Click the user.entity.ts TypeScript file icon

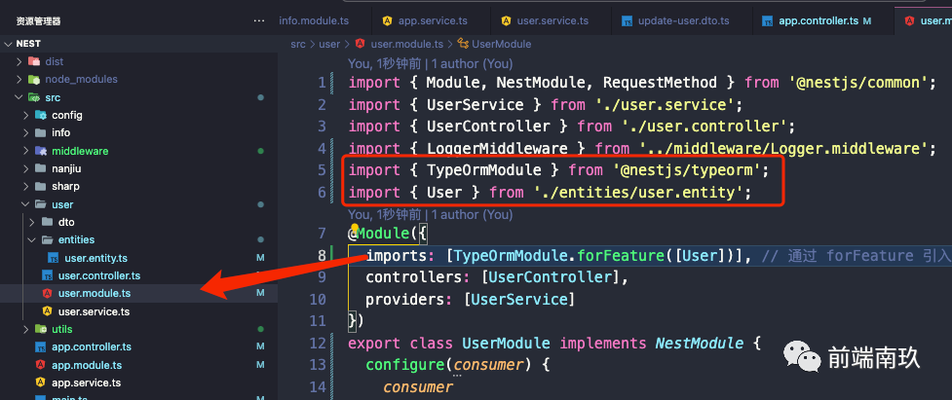click(x=54, y=258)
